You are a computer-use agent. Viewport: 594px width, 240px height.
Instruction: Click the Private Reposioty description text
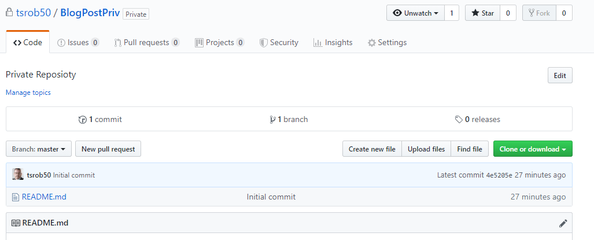click(x=41, y=75)
